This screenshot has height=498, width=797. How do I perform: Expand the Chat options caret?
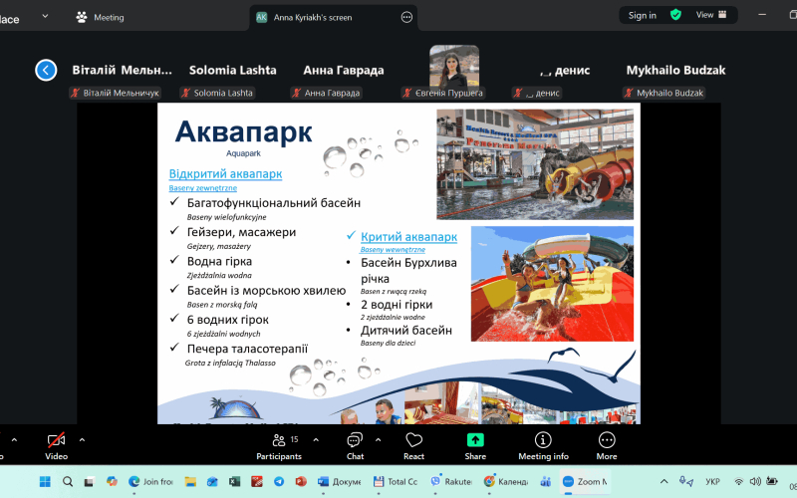379,438
